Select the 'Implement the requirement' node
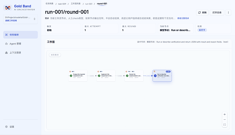This screenshot has height=135, width=235. click(x=106, y=76)
